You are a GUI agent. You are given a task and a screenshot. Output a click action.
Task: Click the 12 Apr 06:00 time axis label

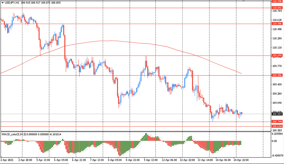169,160
